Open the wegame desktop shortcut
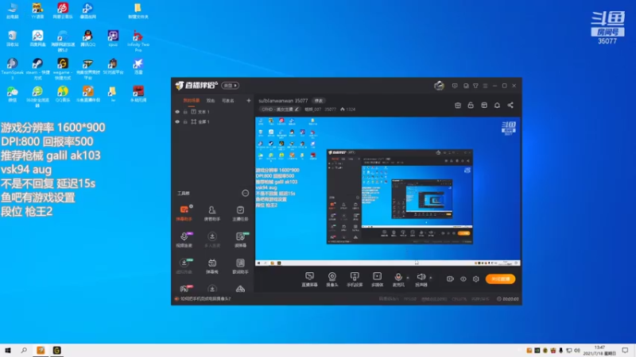Image resolution: width=636 pixels, height=357 pixels. (63, 69)
